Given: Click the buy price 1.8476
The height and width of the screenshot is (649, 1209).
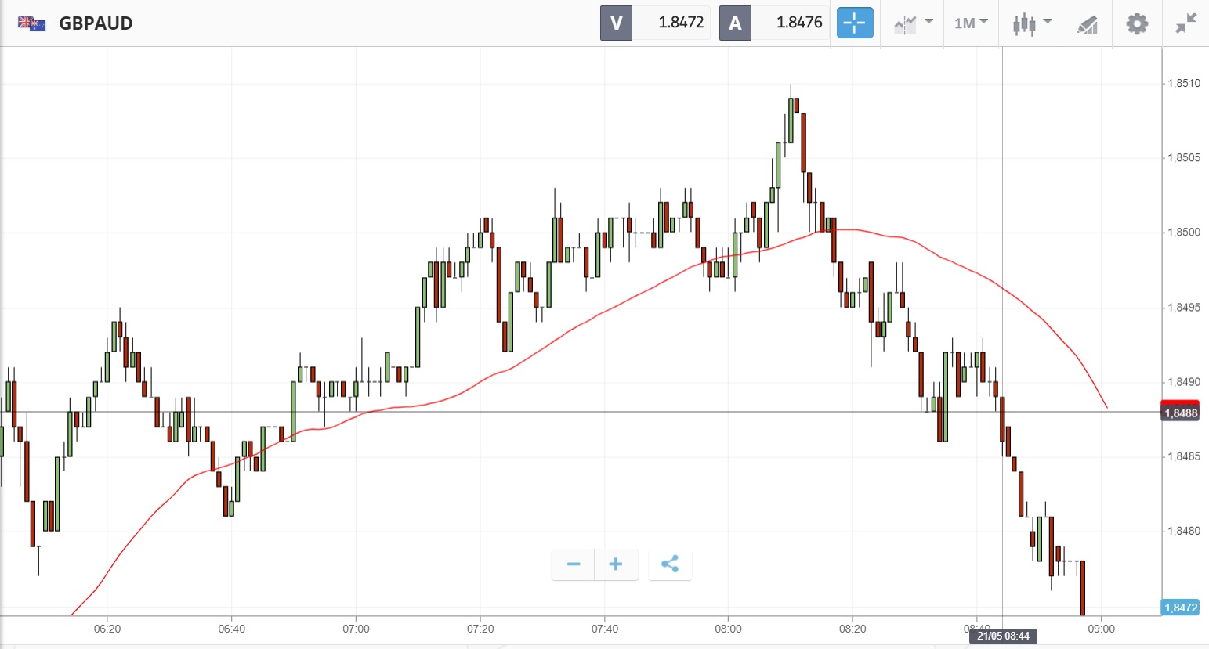Looking at the screenshot, I should pyautogui.click(x=798, y=23).
